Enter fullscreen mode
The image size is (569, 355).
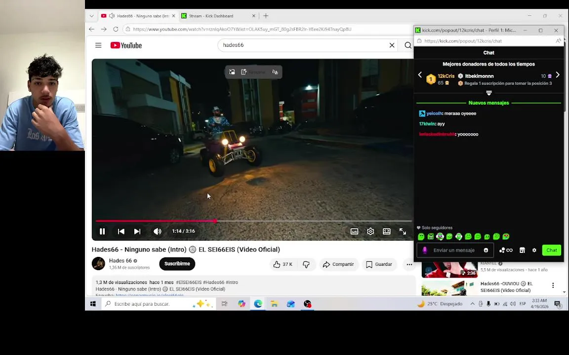[x=403, y=231]
